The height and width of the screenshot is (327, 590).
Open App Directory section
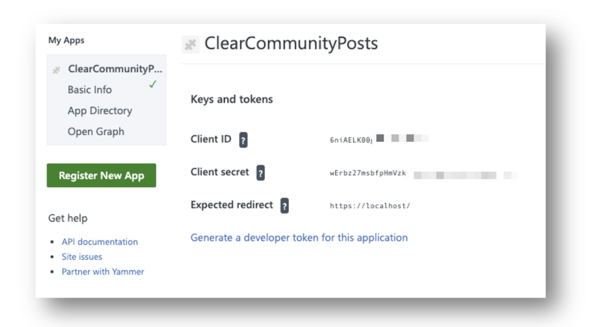[x=99, y=111]
